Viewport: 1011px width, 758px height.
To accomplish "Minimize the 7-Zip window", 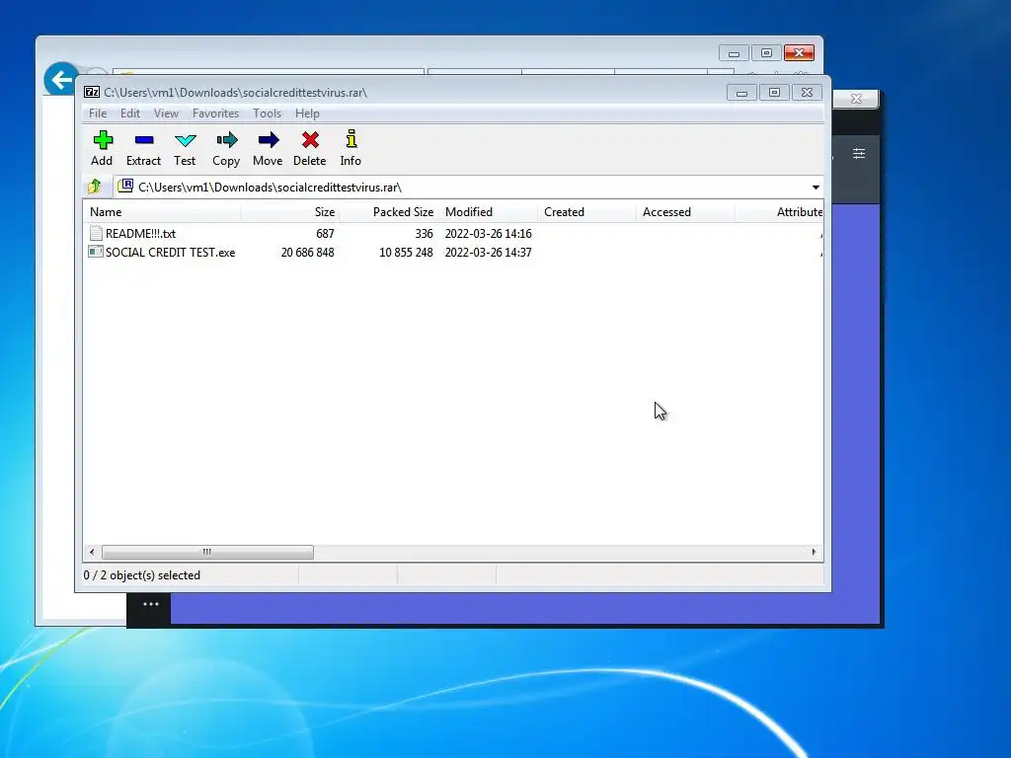I will [x=741, y=93].
